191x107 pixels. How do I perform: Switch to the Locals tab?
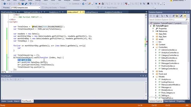click(10, 101)
